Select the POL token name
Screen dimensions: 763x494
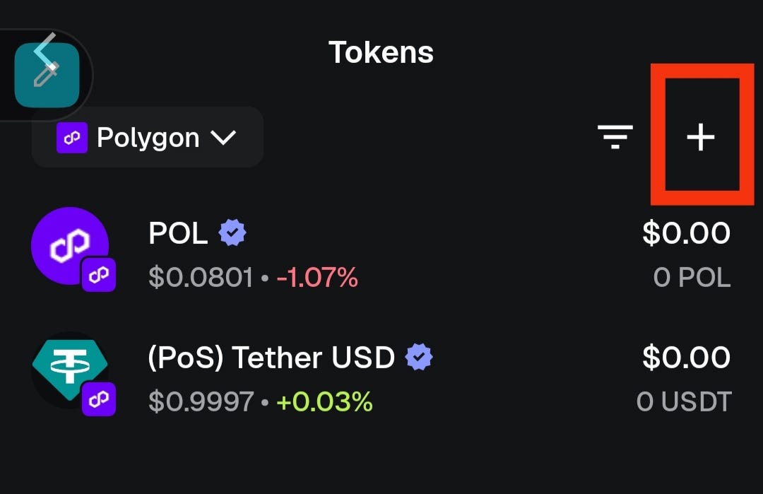[x=178, y=233]
